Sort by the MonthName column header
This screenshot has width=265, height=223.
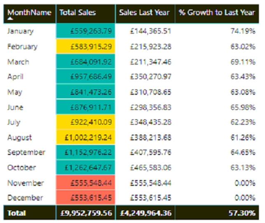(29, 12)
